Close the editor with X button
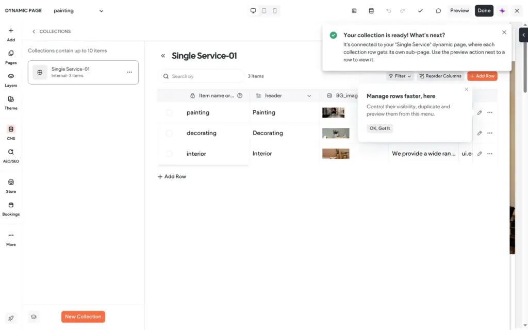The height and width of the screenshot is (330, 528). pyautogui.click(x=517, y=11)
